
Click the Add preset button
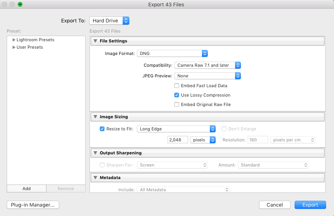click(x=27, y=189)
